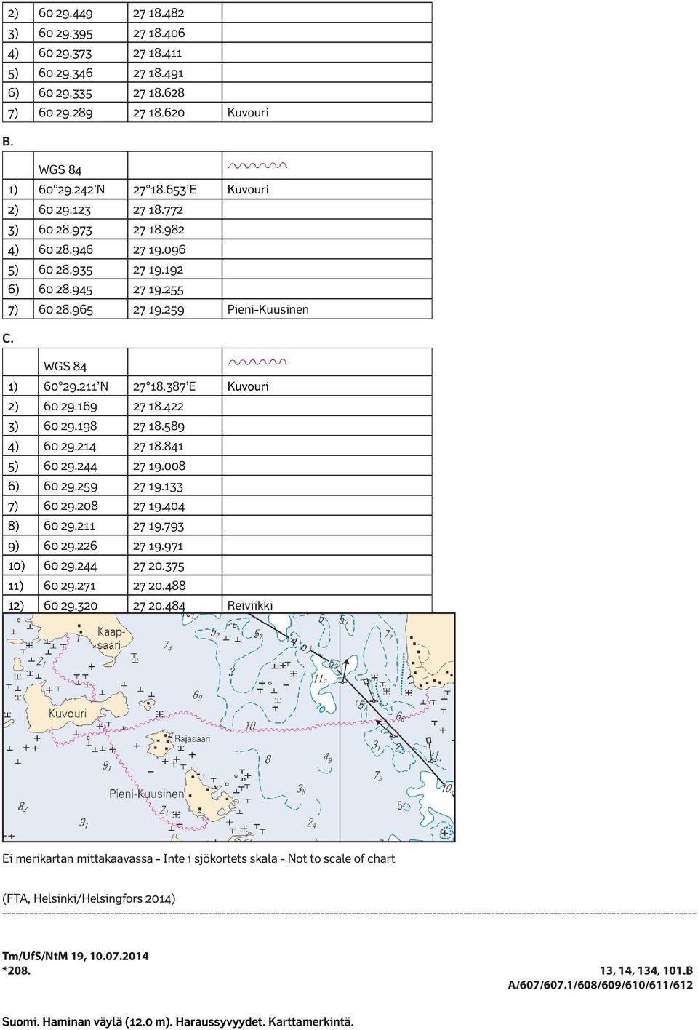698x1030 pixels.
Task: Select the longitude value "27 18.406"
Action: click(159, 33)
